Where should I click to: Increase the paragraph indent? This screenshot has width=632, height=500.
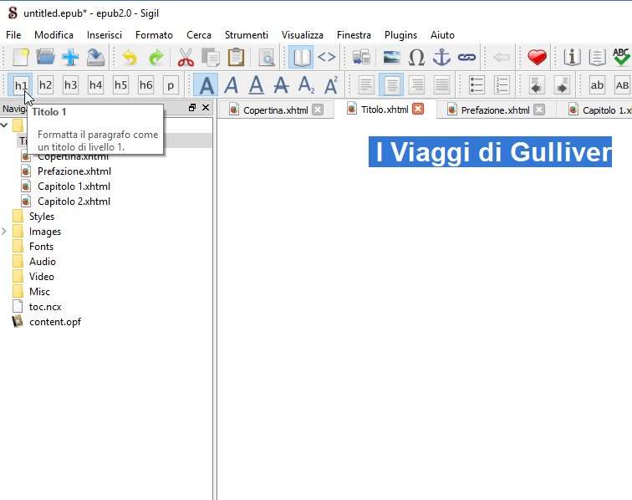(562, 85)
